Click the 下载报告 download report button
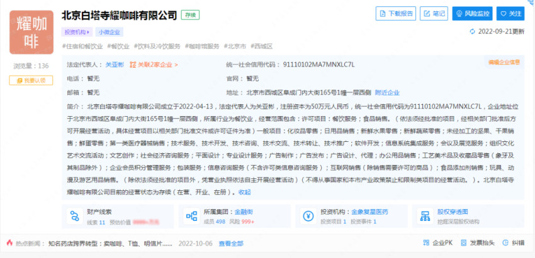The image size is (535, 258). point(396,14)
